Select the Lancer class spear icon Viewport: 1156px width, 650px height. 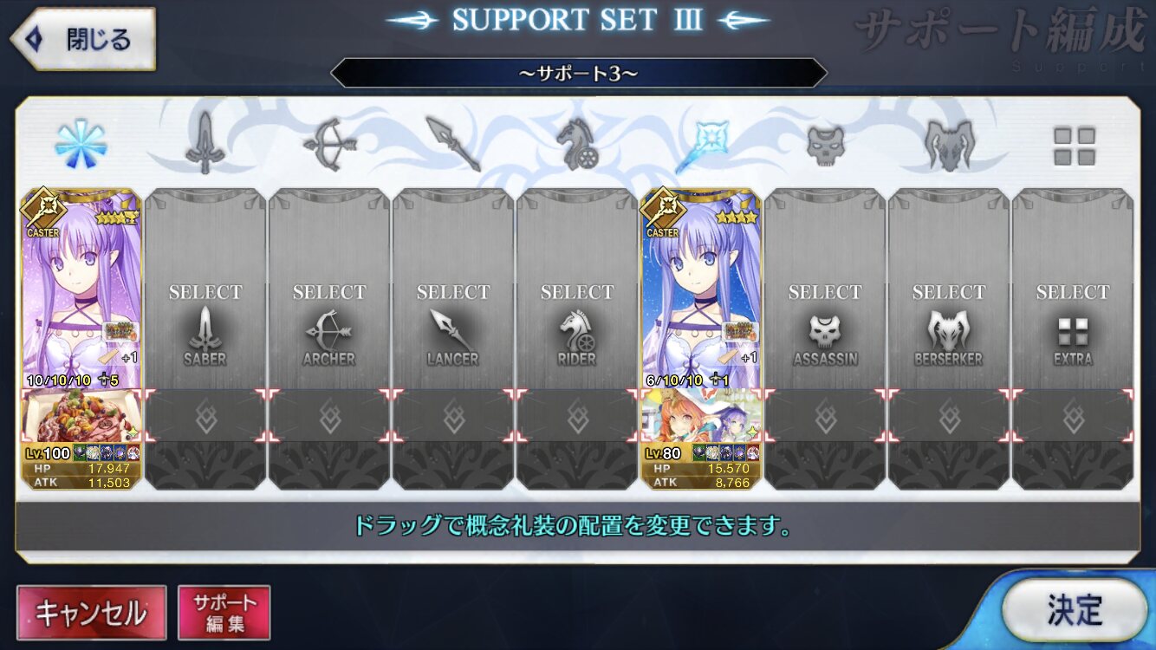coord(452,144)
